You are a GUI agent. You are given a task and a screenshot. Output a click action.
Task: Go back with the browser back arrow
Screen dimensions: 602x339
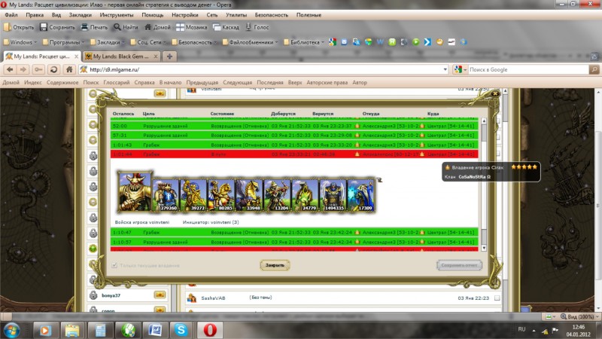10,69
